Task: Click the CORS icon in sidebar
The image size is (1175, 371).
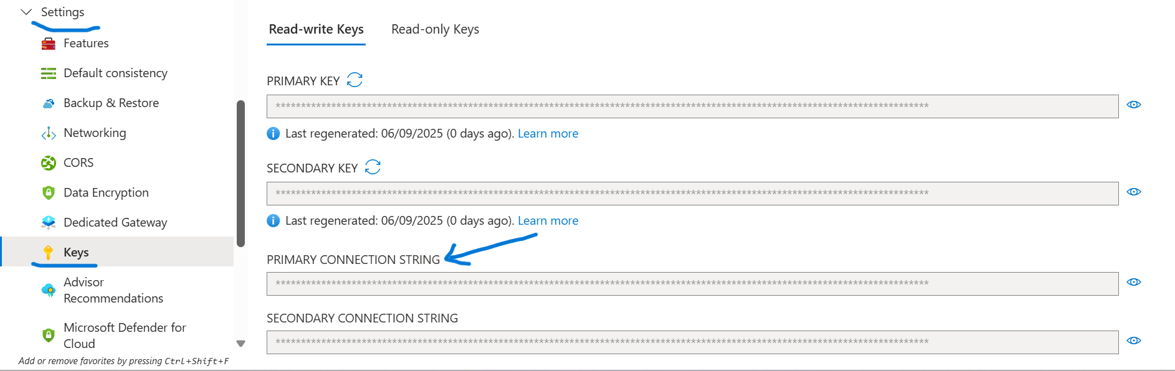Action: [x=49, y=163]
